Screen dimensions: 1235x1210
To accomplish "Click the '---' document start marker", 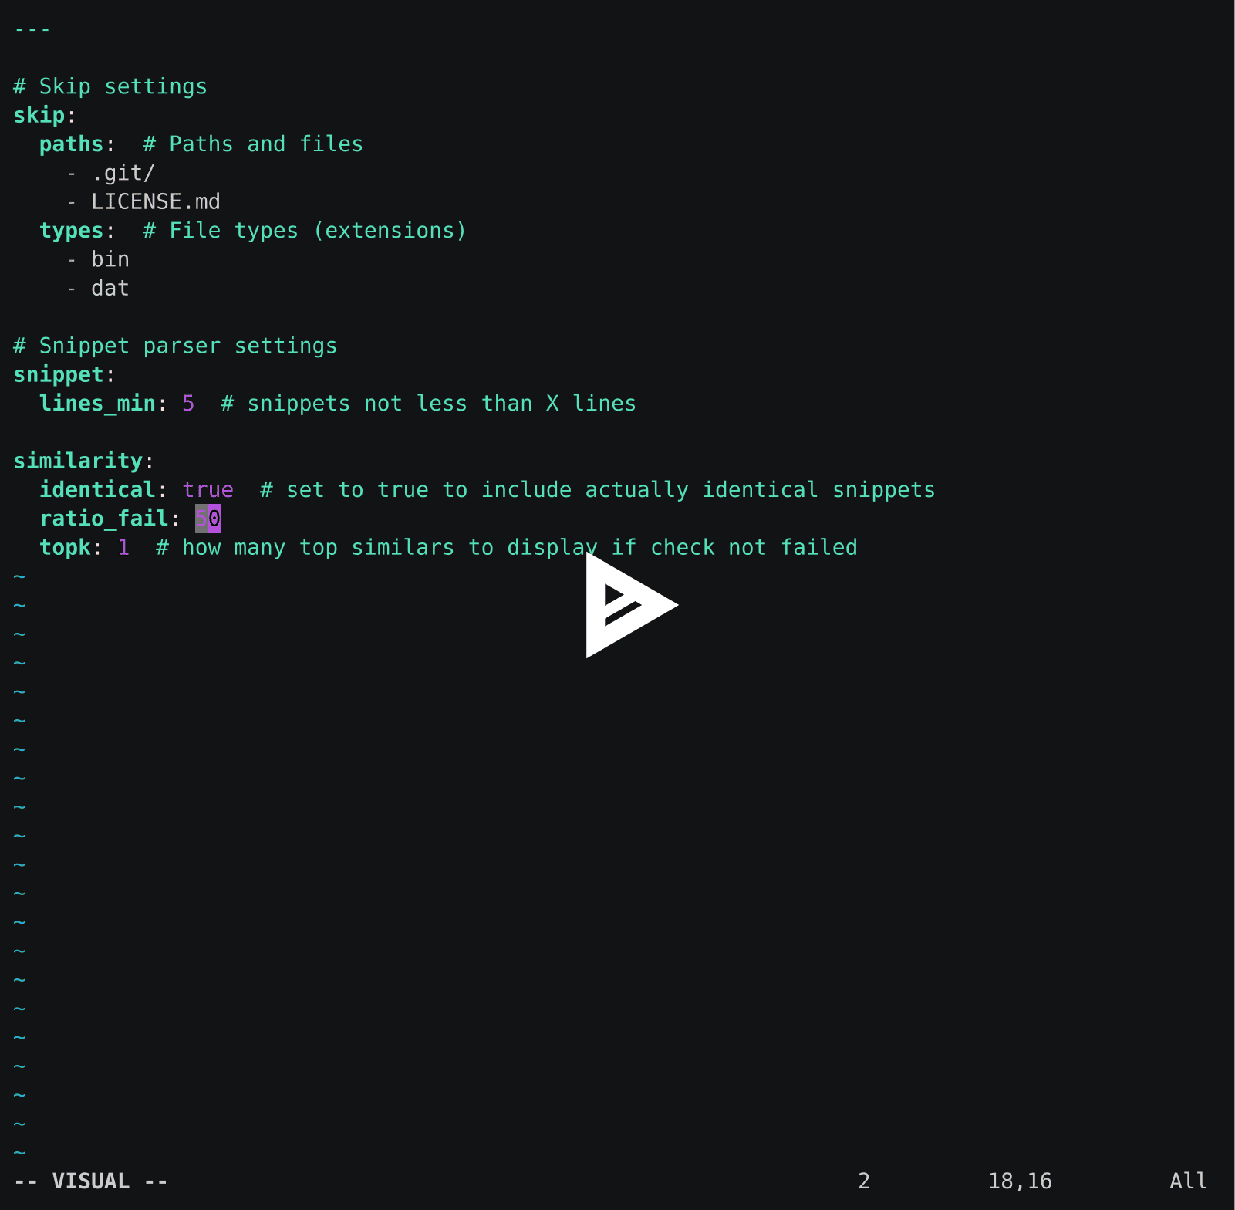I will coord(32,30).
